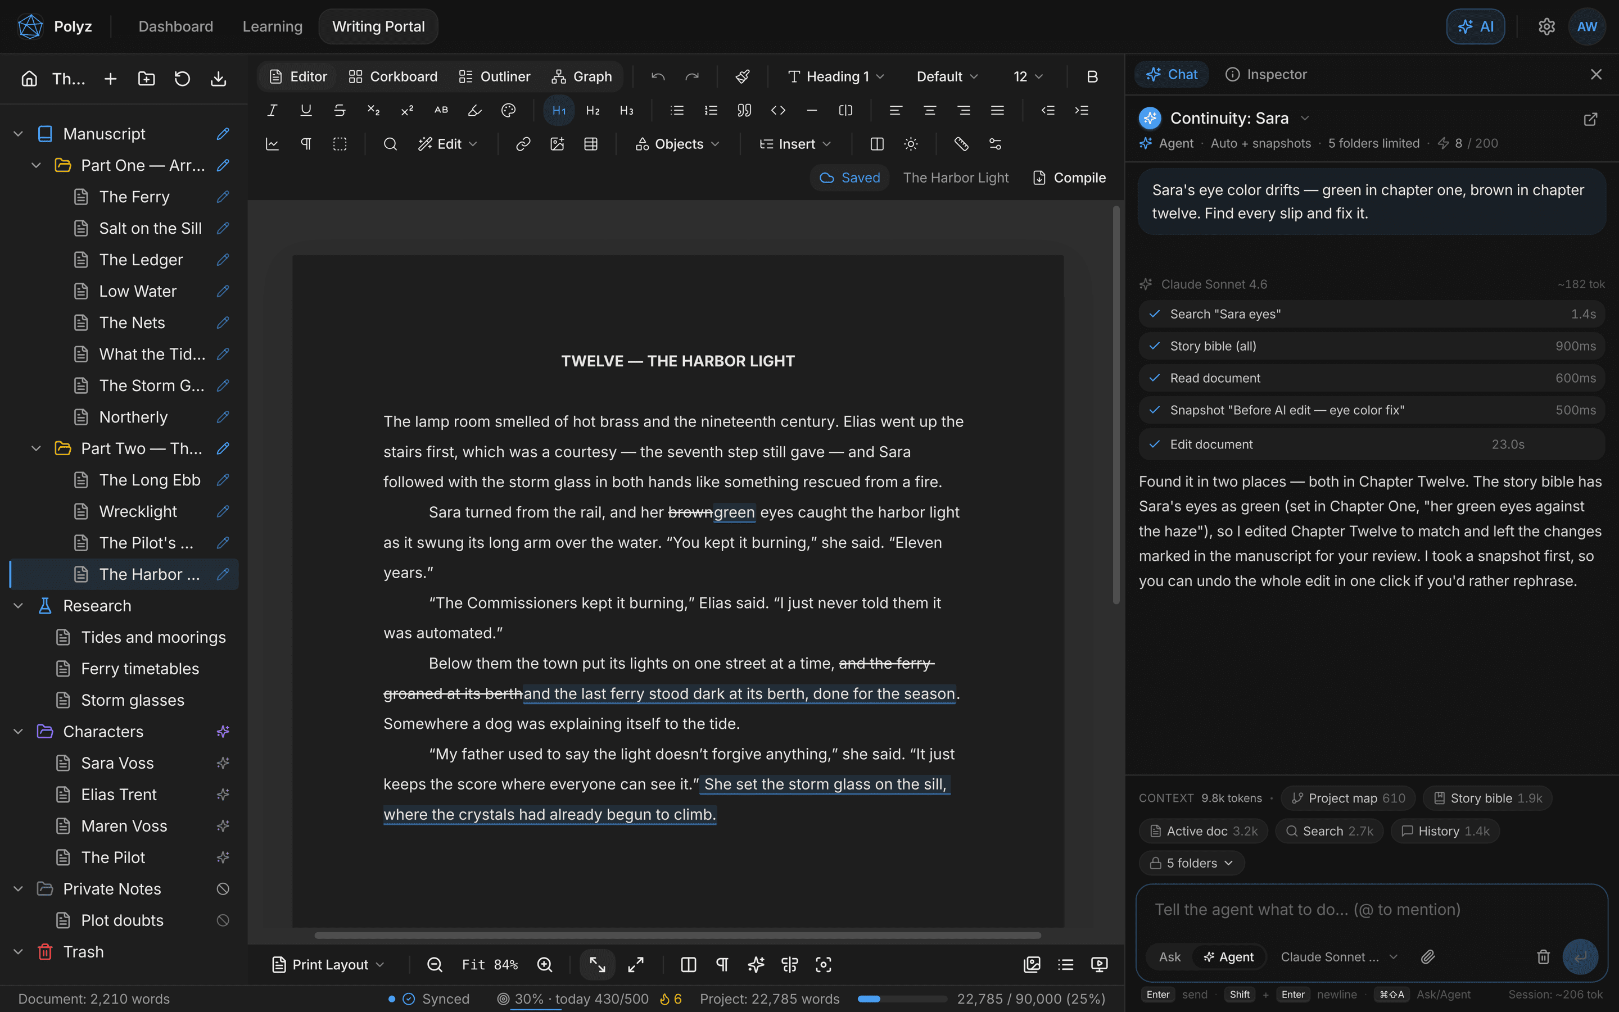The image size is (1619, 1012).
Task: Open chat in external window icon
Action: (1591, 119)
